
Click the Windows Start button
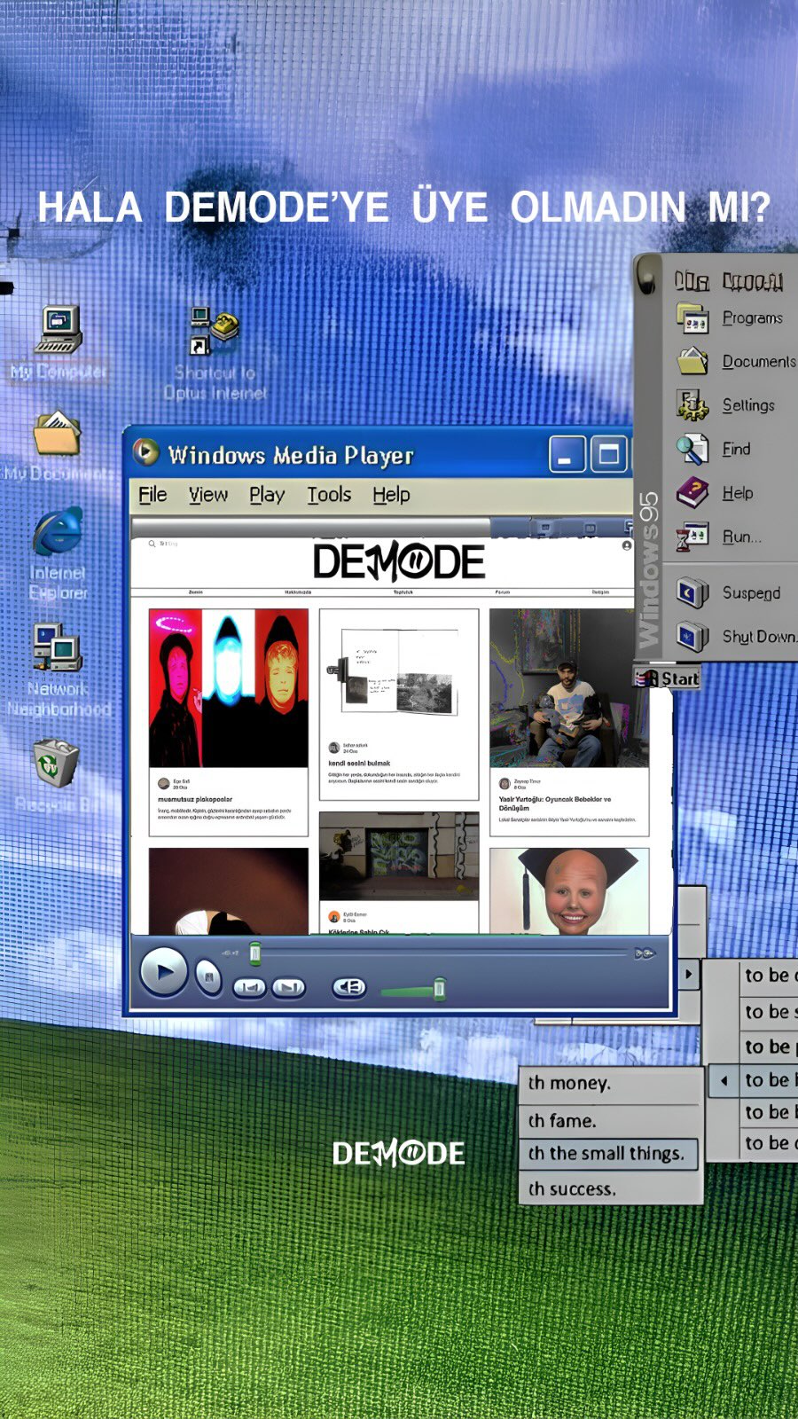coord(669,678)
